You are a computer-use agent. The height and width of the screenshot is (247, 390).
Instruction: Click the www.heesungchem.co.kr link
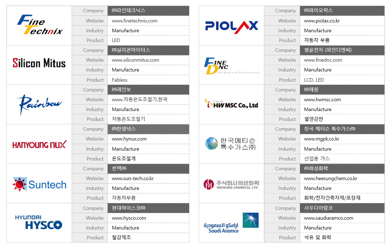330,178
